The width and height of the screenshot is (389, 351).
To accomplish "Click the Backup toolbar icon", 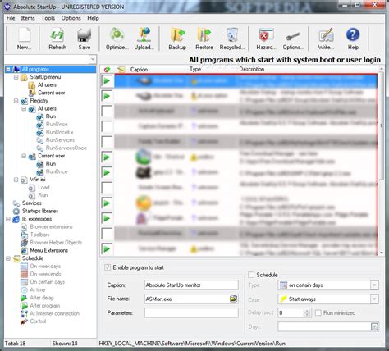I will (x=177, y=39).
